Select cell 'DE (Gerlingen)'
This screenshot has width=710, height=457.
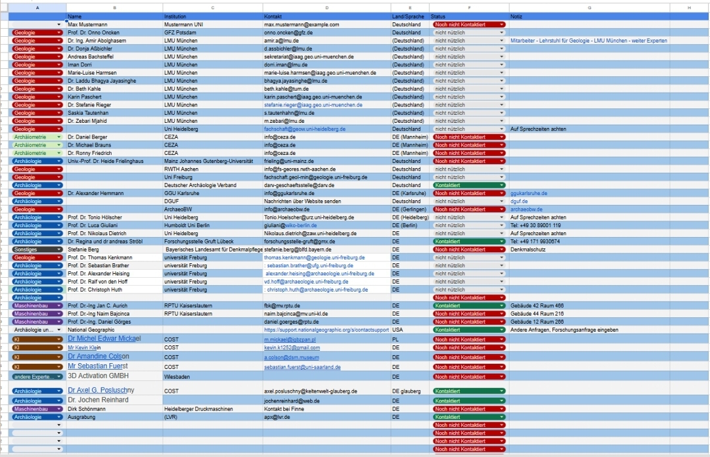point(410,209)
